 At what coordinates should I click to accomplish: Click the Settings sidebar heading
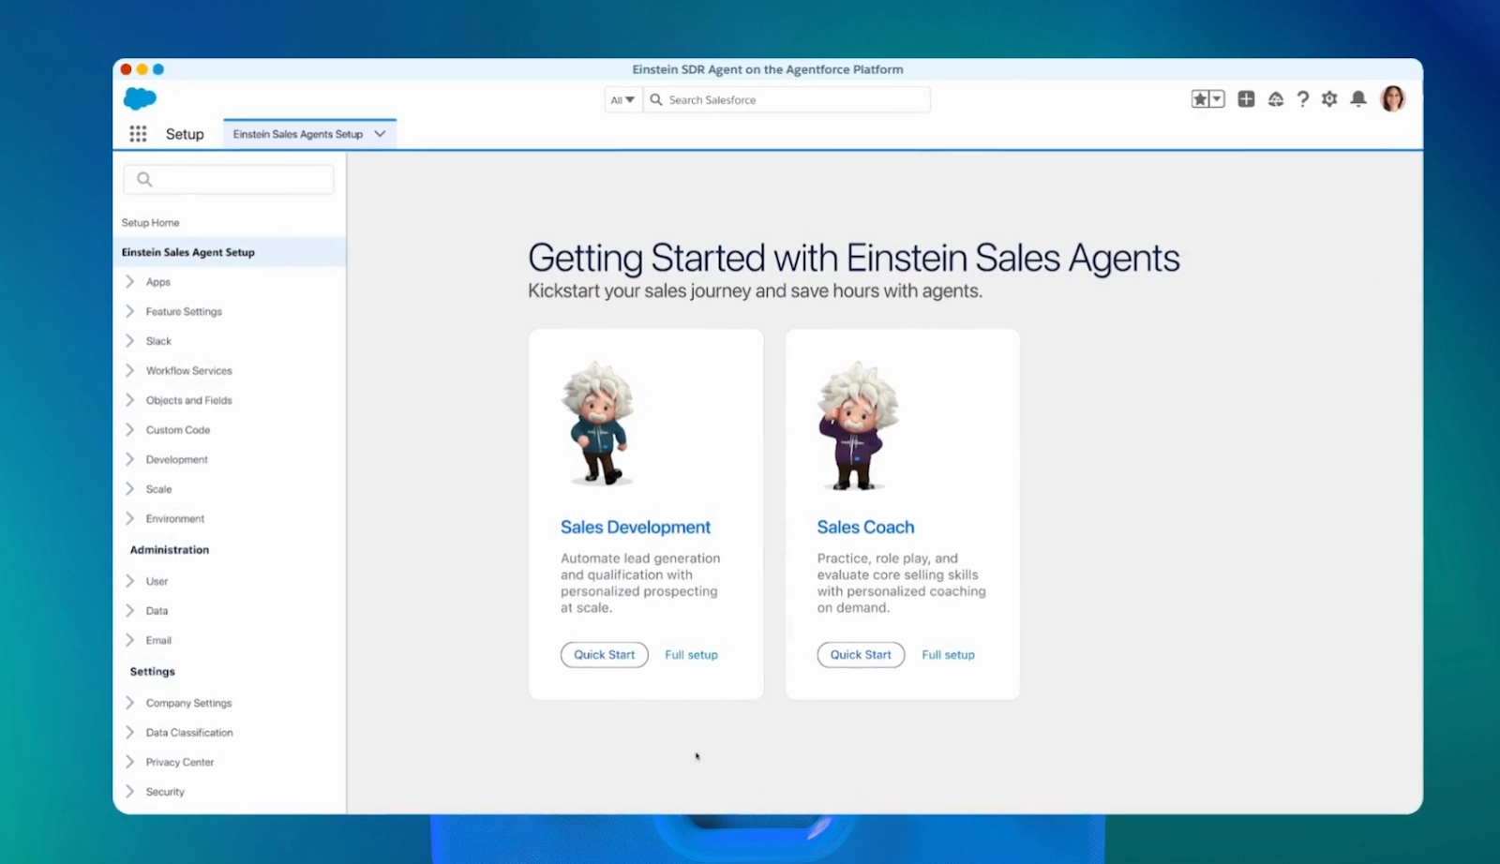pyautogui.click(x=153, y=672)
